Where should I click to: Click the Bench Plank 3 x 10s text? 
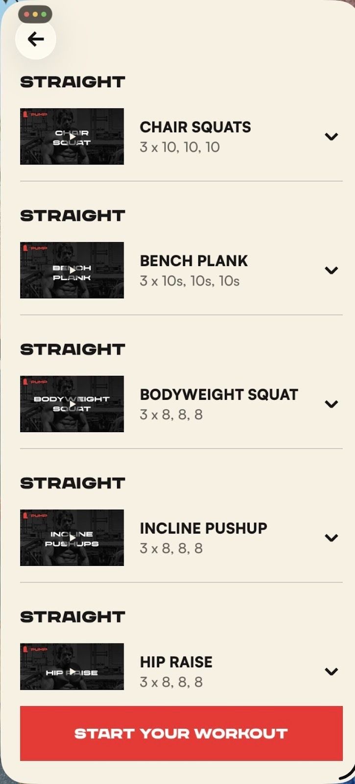point(189,281)
